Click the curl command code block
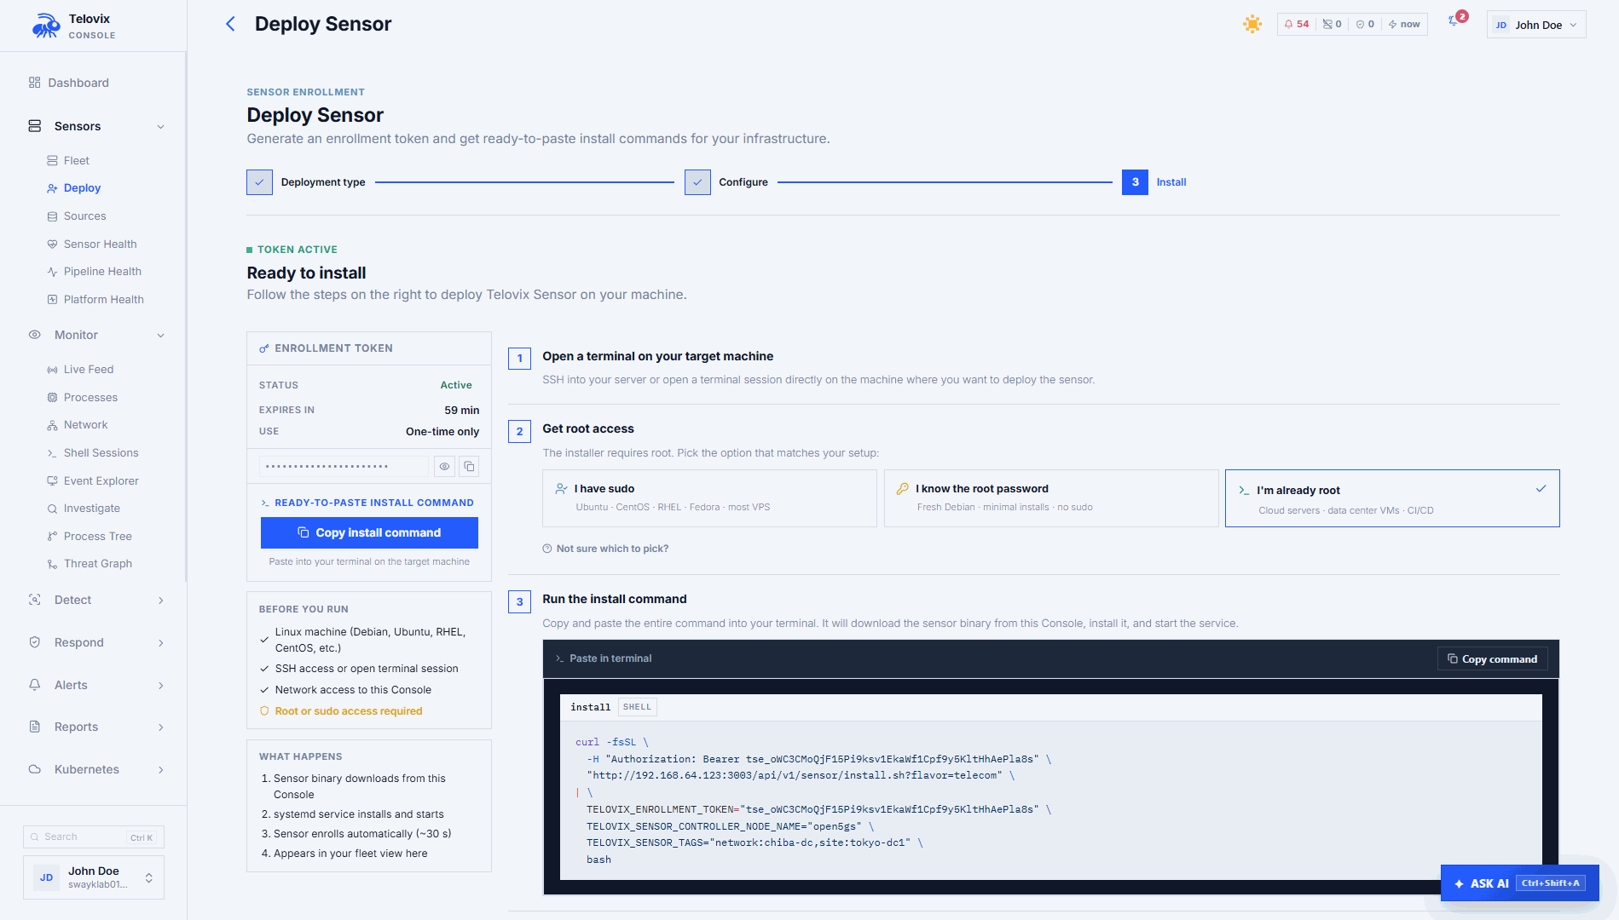The image size is (1619, 920). (x=1050, y=801)
